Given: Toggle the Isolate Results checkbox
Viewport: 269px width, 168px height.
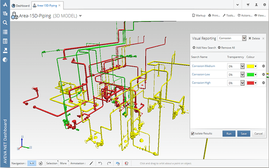Looking at the screenshot, I should click(x=192, y=134).
